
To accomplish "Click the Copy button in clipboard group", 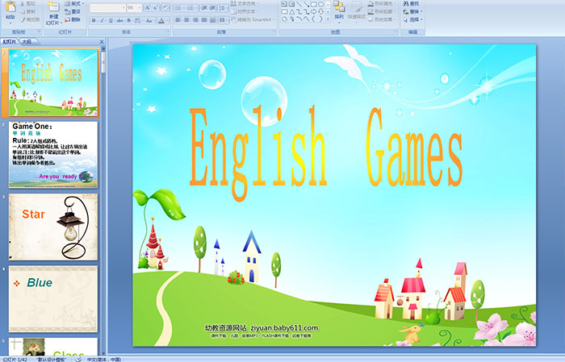I will click(27, 11).
